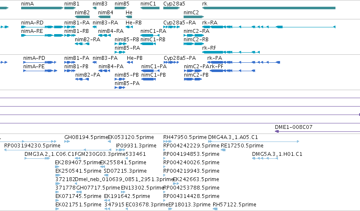Screen dimensions: 360x211
Task: Click the nimB2 gene bar
Action: click(82, 17)
